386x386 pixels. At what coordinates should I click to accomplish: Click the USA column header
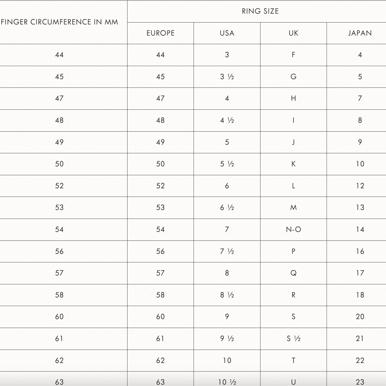tap(227, 33)
